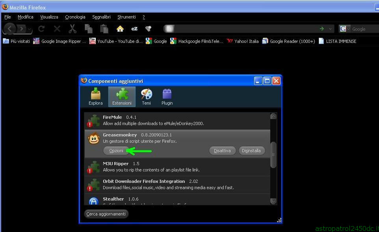Go to the Home page icon

(x=120, y=29)
